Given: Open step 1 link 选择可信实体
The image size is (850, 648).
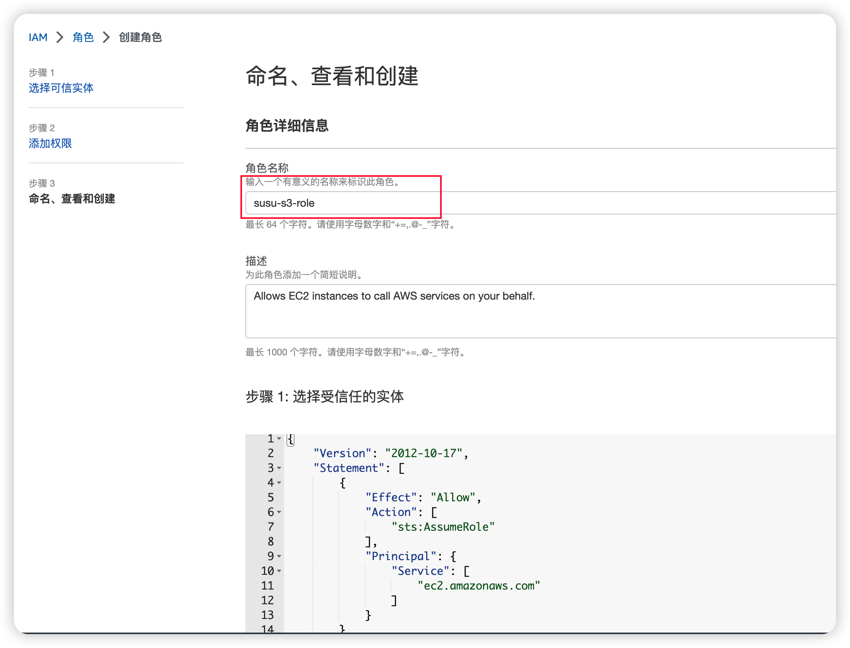Looking at the screenshot, I should click(61, 88).
